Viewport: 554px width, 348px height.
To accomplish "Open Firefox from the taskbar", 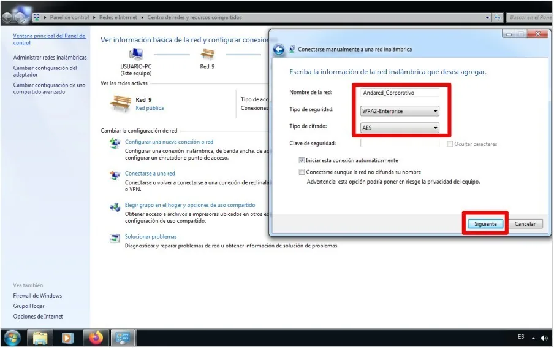I will point(96,338).
